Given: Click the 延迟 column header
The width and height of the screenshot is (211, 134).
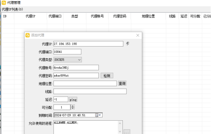Looking at the screenshot, I should point(184,17).
